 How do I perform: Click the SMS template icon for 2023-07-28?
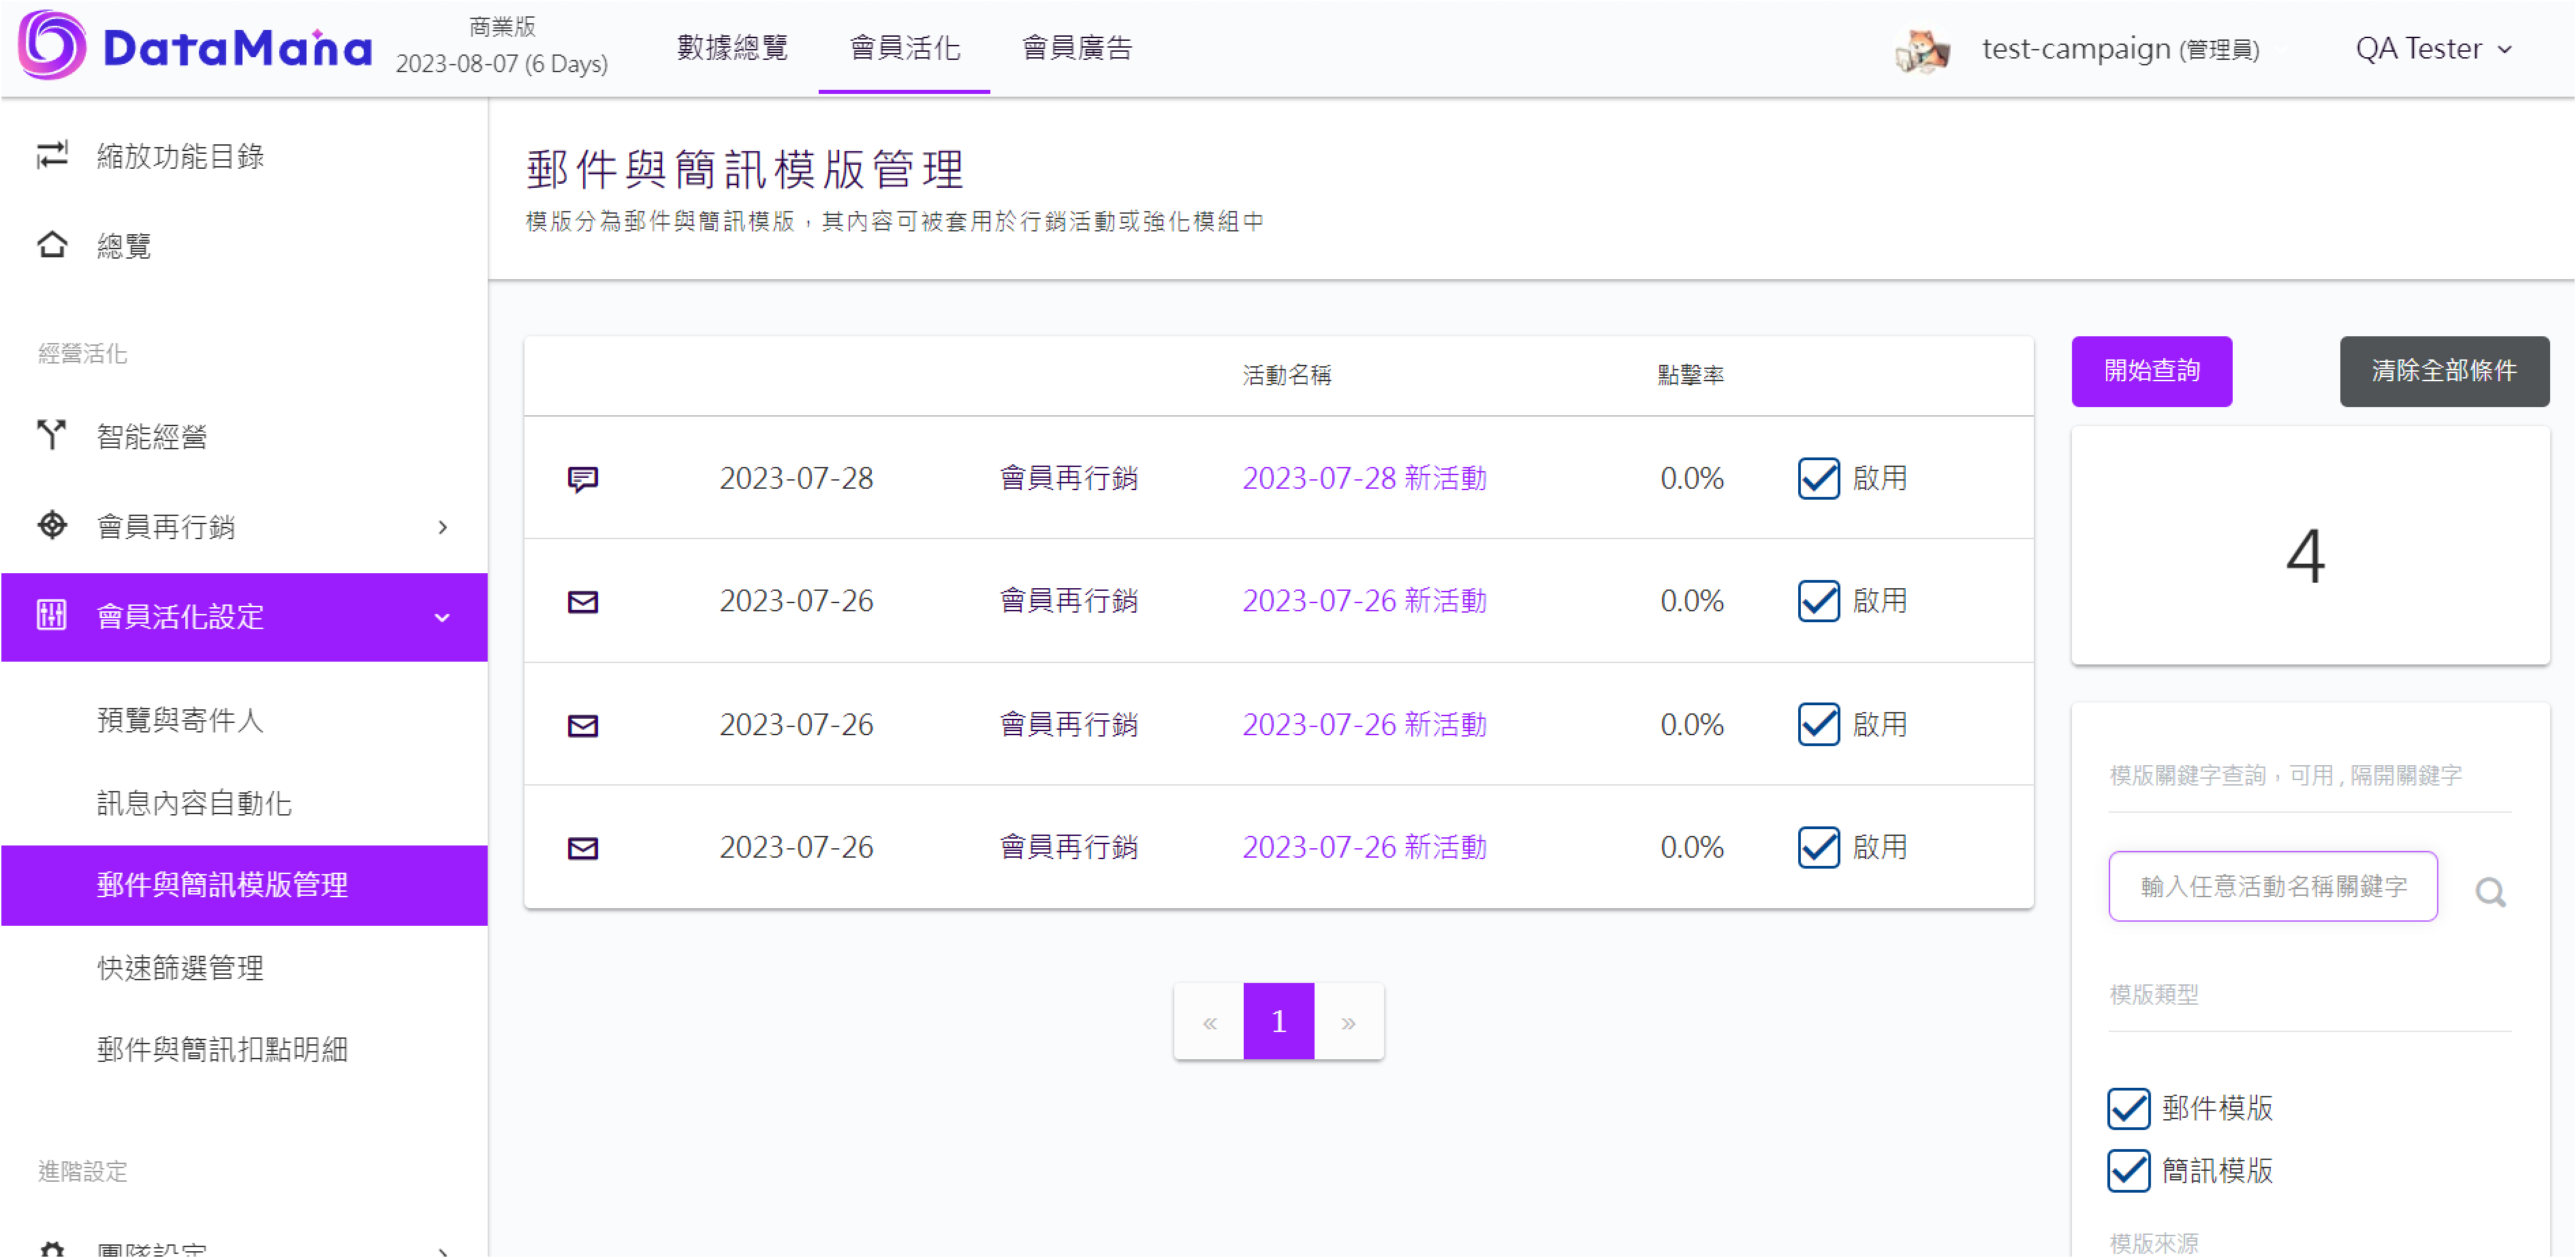click(x=583, y=479)
